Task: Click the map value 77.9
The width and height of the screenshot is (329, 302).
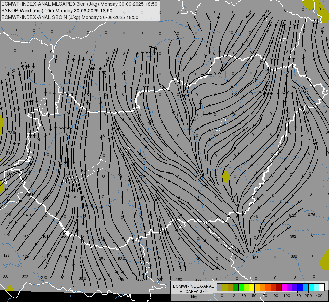Action: 9,194
